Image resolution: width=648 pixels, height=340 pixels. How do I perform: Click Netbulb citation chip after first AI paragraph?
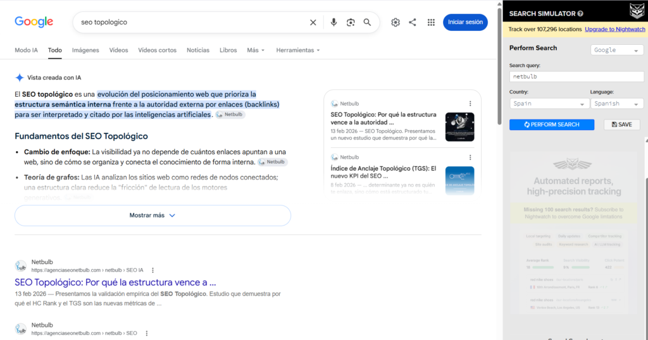pyautogui.click(x=230, y=115)
